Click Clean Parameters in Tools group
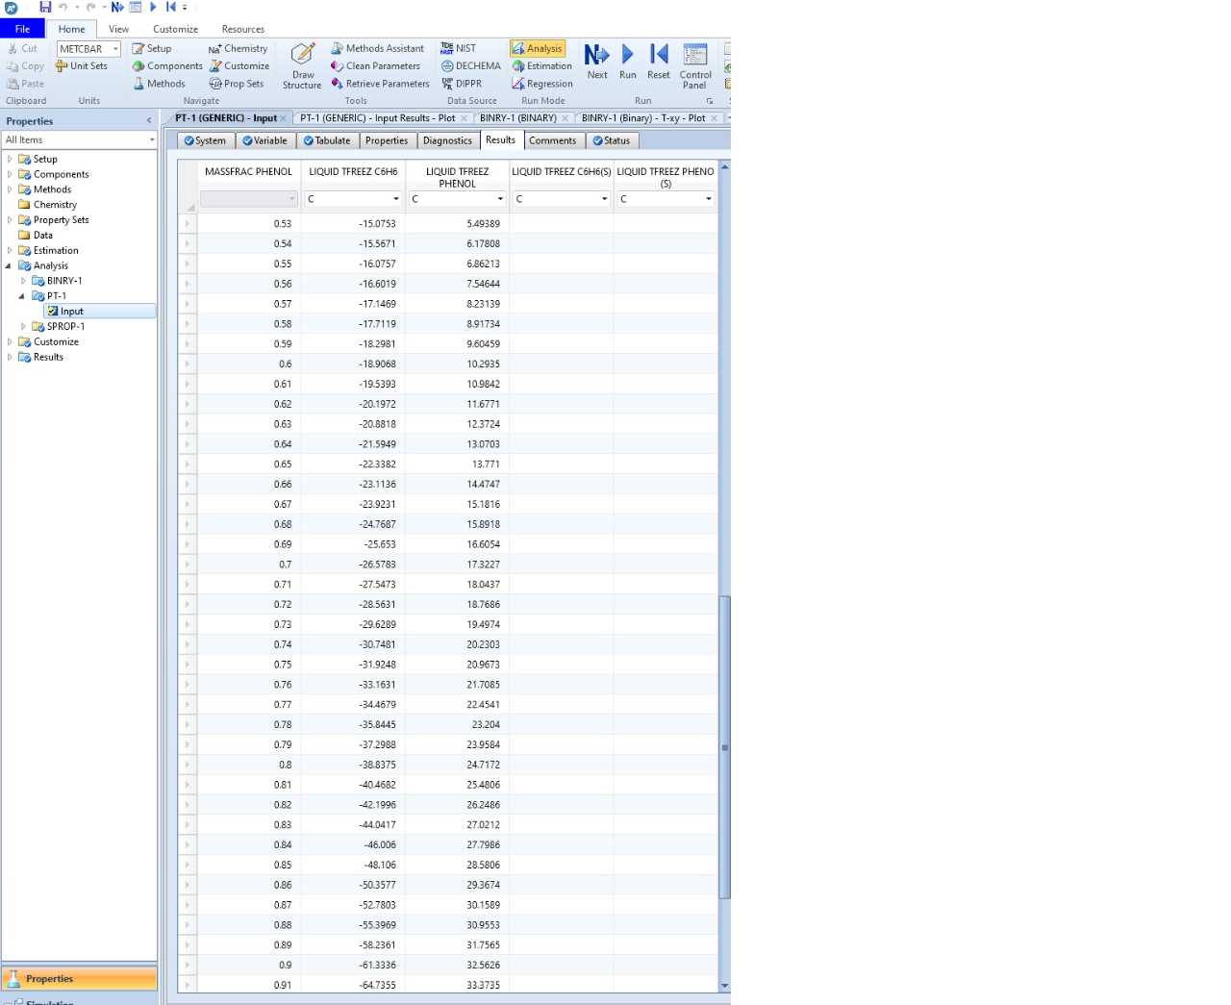 pos(375,66)
